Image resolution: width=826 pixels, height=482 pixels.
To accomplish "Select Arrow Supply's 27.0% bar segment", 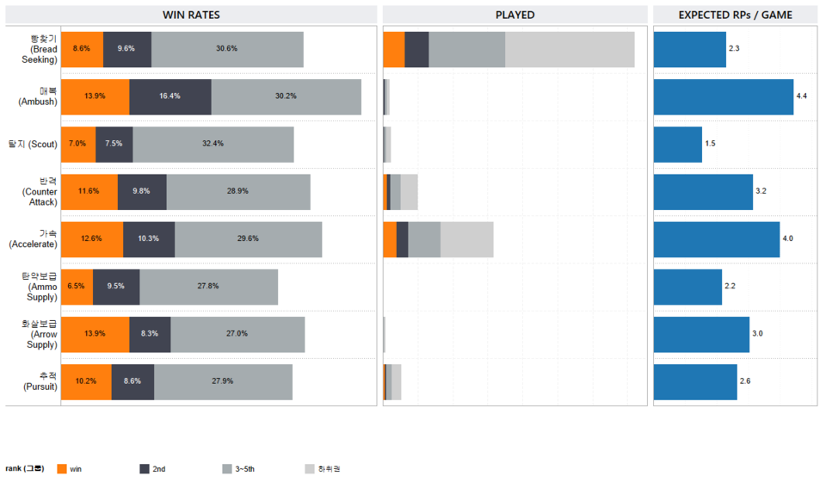I will point(237,334).
